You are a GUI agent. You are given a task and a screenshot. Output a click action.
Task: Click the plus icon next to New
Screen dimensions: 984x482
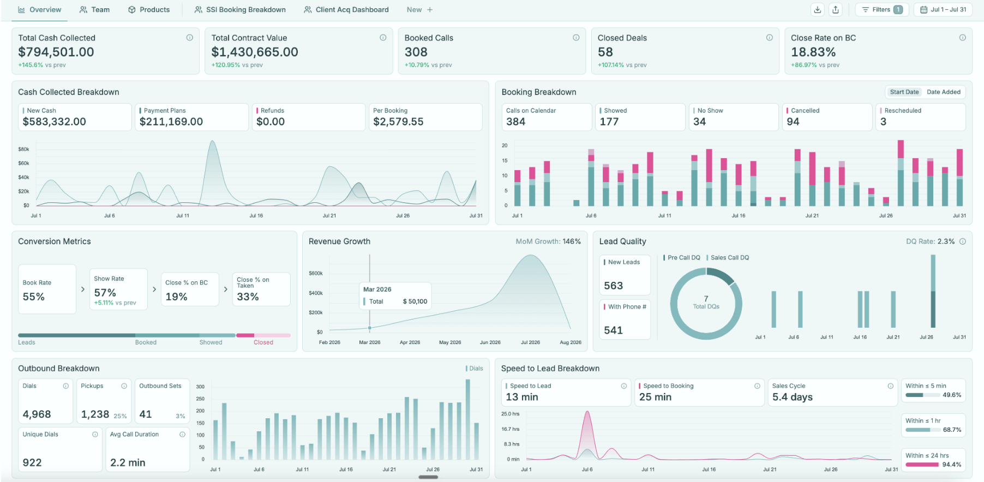[x=430, y=10]
